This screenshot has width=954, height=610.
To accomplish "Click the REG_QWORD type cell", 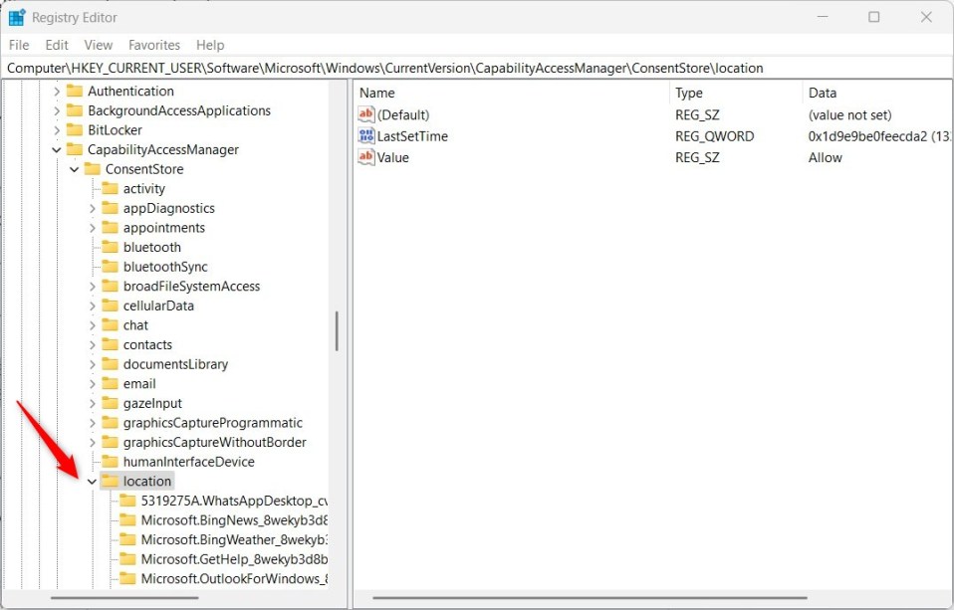I will pyautogui.click(x=714, y=136).
